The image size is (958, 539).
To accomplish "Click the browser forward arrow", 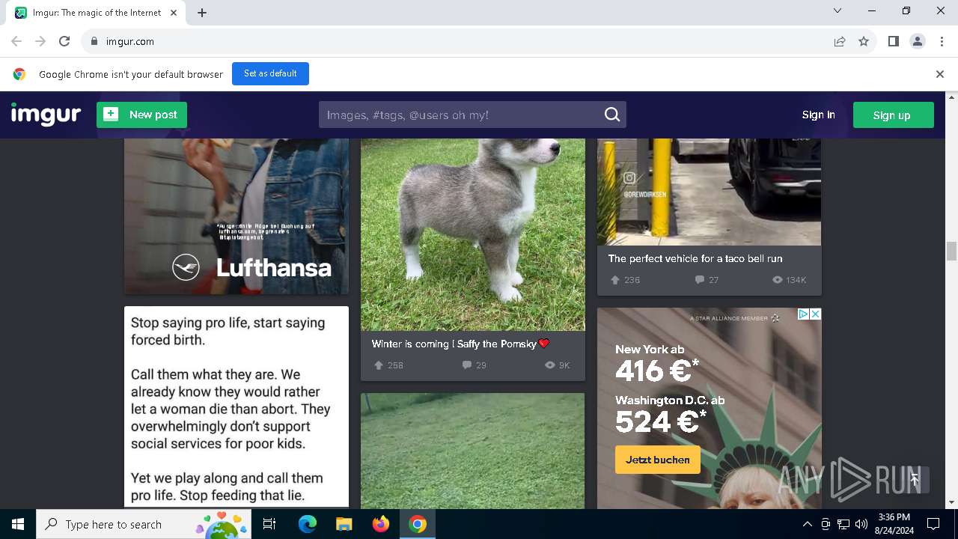I will (40, 42).
